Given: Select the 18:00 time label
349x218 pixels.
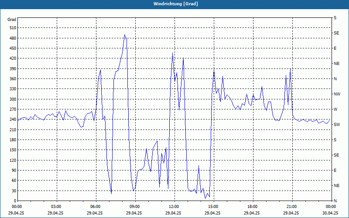Looking at the screenshot, I should click(252, 207).
